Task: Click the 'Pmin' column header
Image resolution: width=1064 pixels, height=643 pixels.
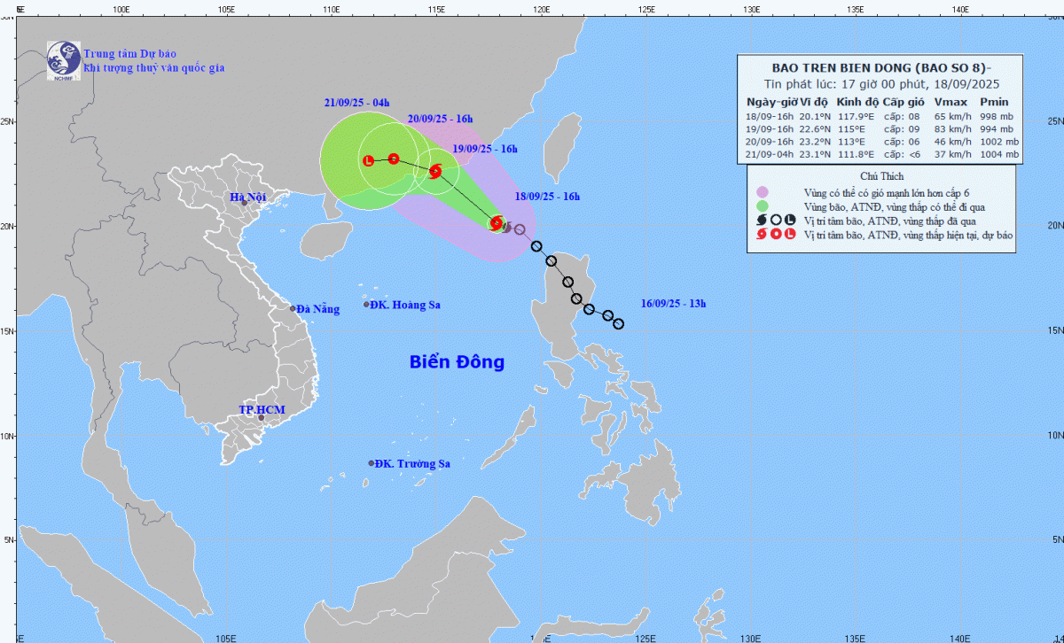Action: tap(994, 102)
